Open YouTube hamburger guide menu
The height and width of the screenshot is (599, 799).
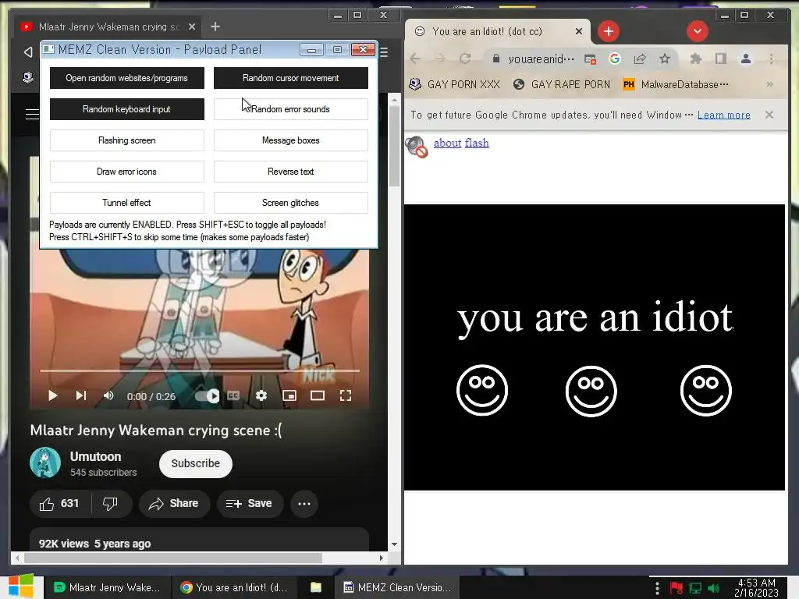pos(32,114)
